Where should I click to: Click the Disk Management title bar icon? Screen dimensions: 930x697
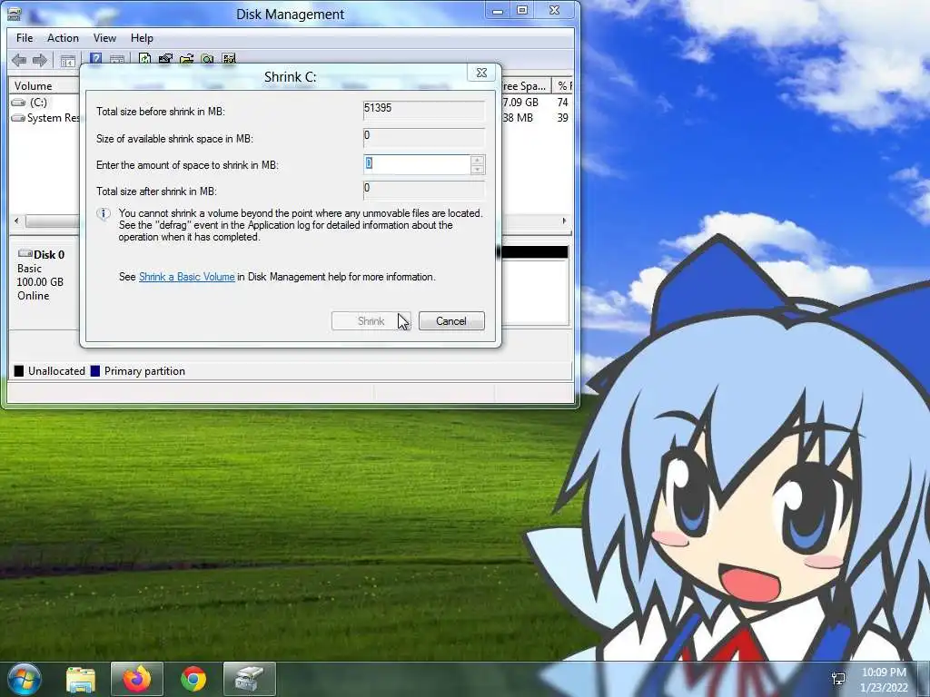15,13
